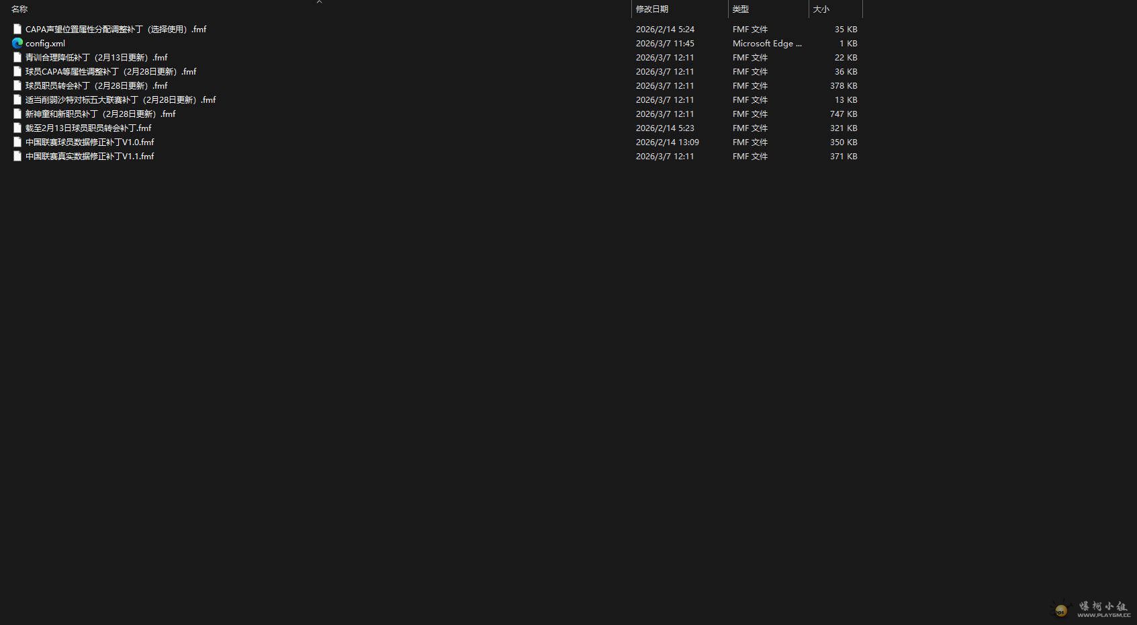Click the sort direction arrow above the name column
The height and width of the screenshot is (625, 1137).
point(319,2)
